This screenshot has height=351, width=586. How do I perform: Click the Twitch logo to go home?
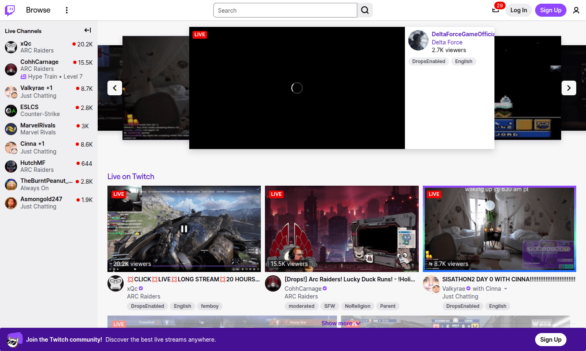pyautogui.click(x=10, y=10)
